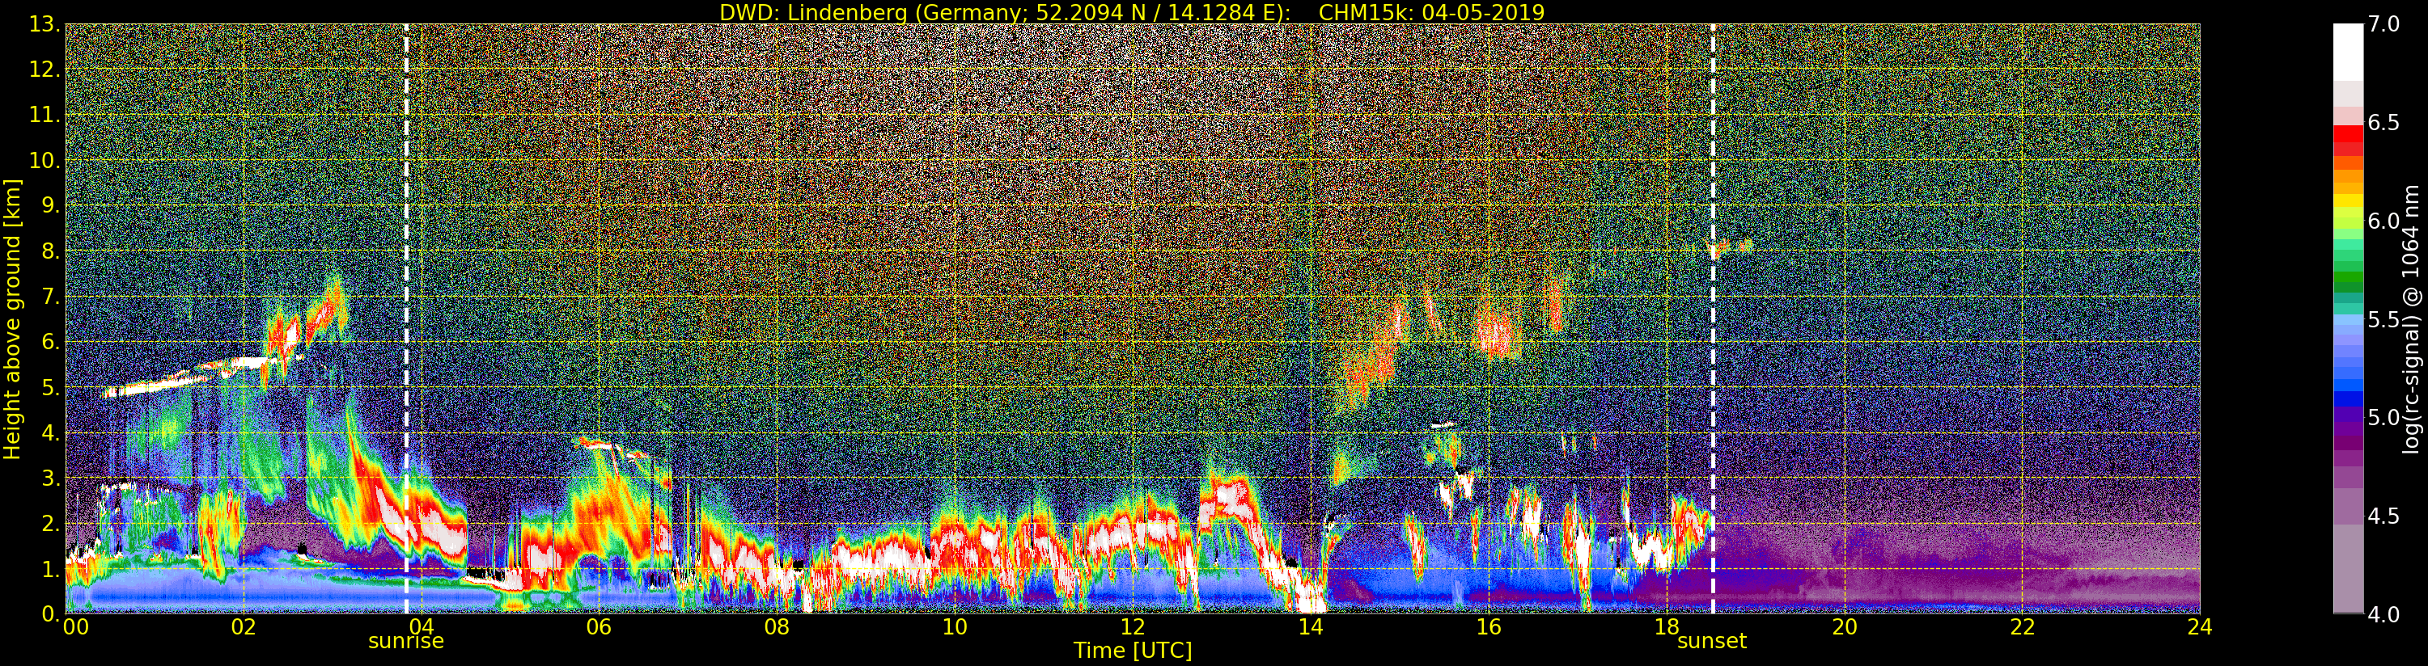Image resolution: width=2428 pixels, height=666 pixels.
Task: Click the time axis tick '22'
Action: [x=2023, y=627]
